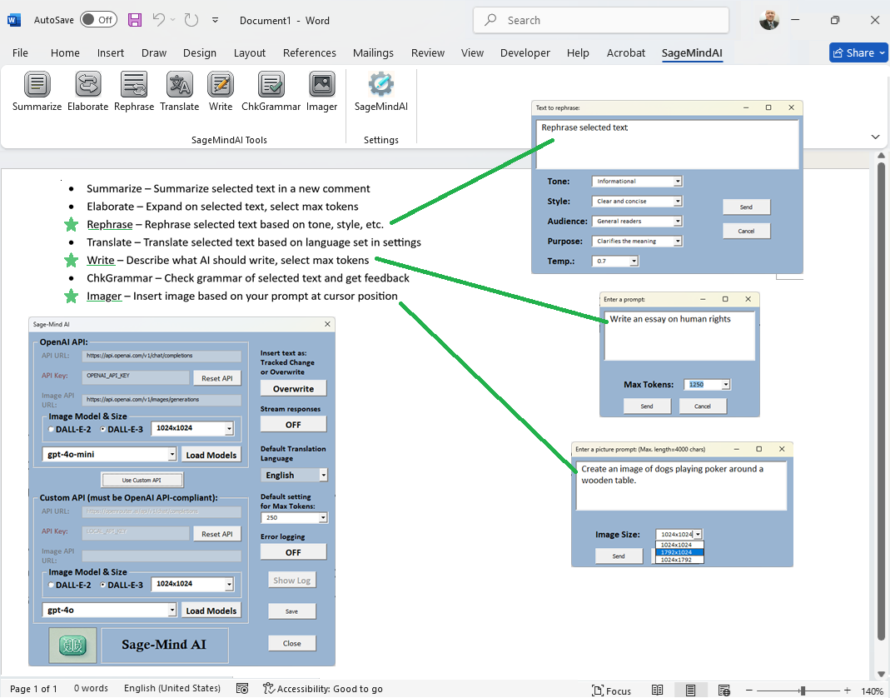The image size is (890, 698).
Task: Click the Use Custom API button
Action: click(x=142, y=480)
